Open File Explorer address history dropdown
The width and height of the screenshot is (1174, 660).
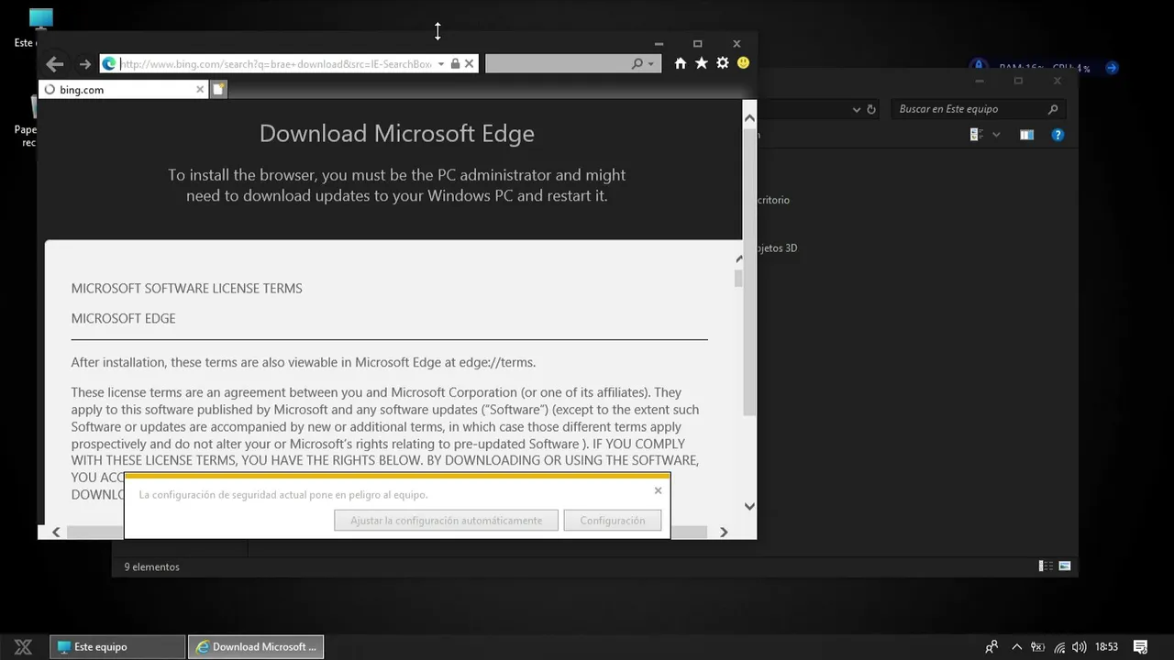(x=857, y=109)
